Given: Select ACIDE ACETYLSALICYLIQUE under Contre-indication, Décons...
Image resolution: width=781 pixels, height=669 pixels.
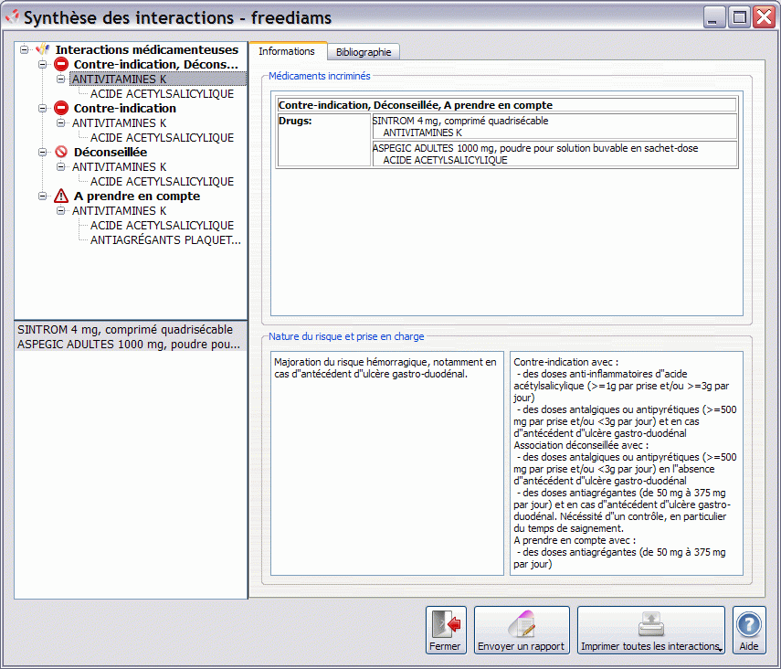Looking at the screenshot, I should click(x=162, y=94).
